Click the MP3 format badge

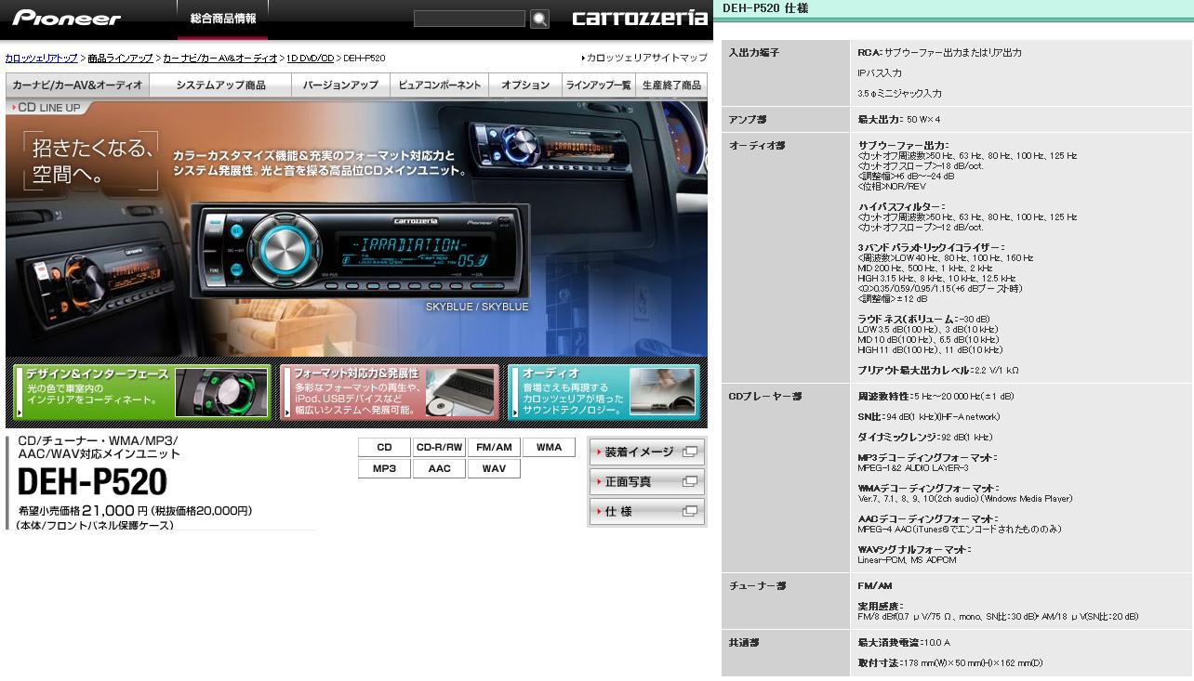tap(384, 469)
